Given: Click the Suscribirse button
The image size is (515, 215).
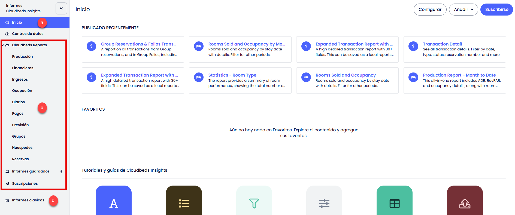Looking at the screenshot, I should pyautogui.click(x=496, y=10).
